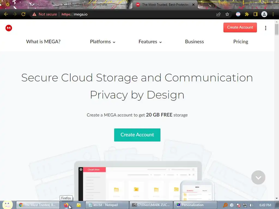Click the 20 GB FREE text

click(159, 115)
